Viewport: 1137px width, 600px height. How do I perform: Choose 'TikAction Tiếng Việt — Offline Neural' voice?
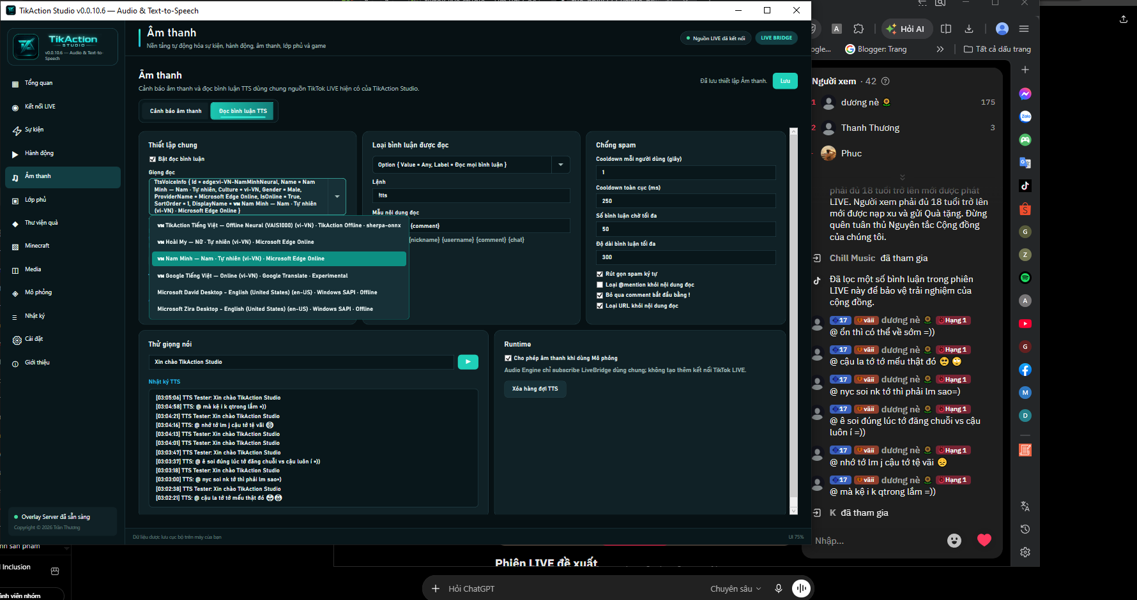(x=279, y=225)
